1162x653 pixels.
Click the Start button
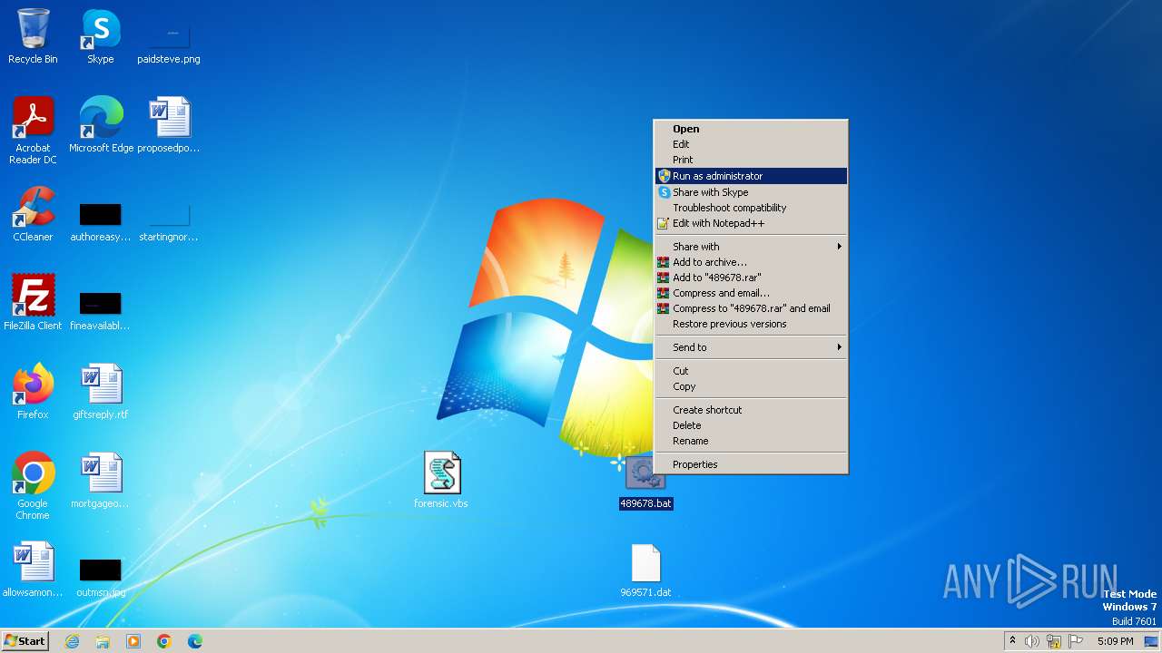pos(25,641)
